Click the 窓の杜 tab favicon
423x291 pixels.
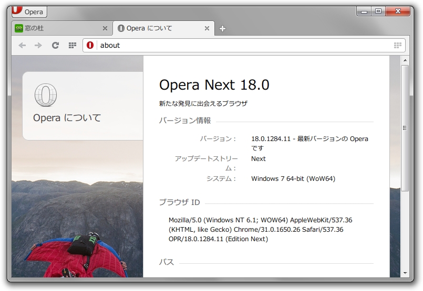point(18,28)
